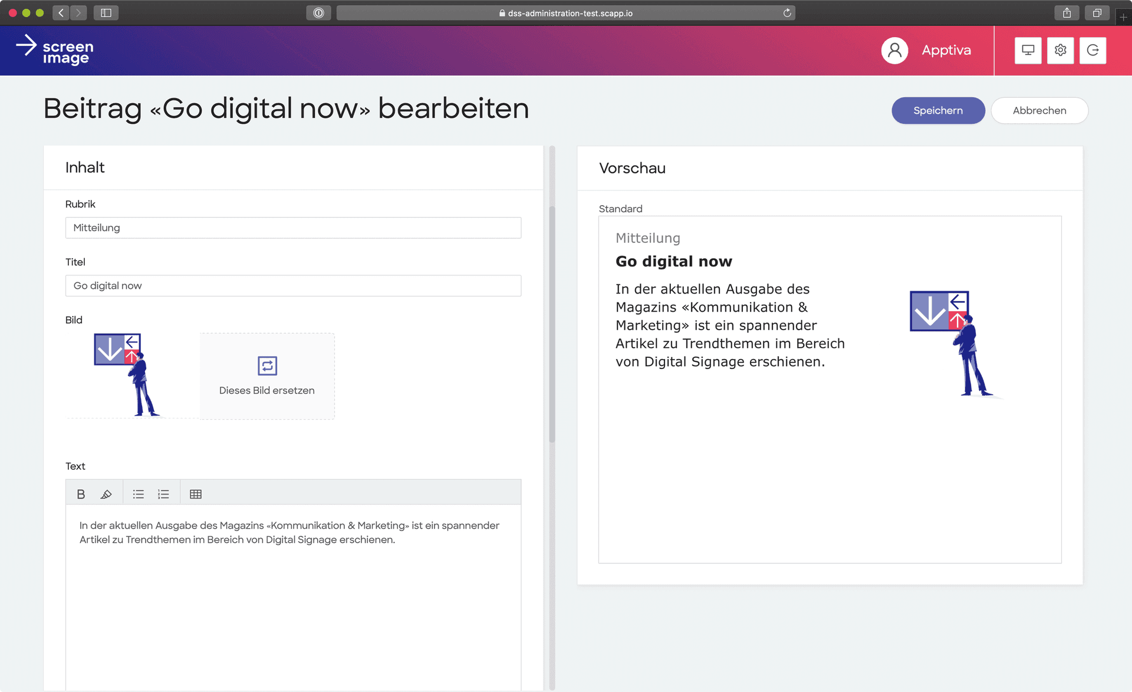Insert a table using the editor toolbar
The height and width of the screenshot is (692, 1132).
[195, 493]
